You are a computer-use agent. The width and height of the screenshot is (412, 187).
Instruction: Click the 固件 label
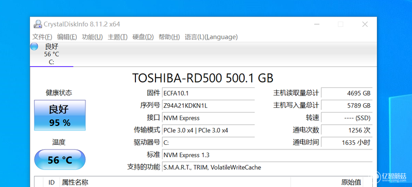click(153, 93)
